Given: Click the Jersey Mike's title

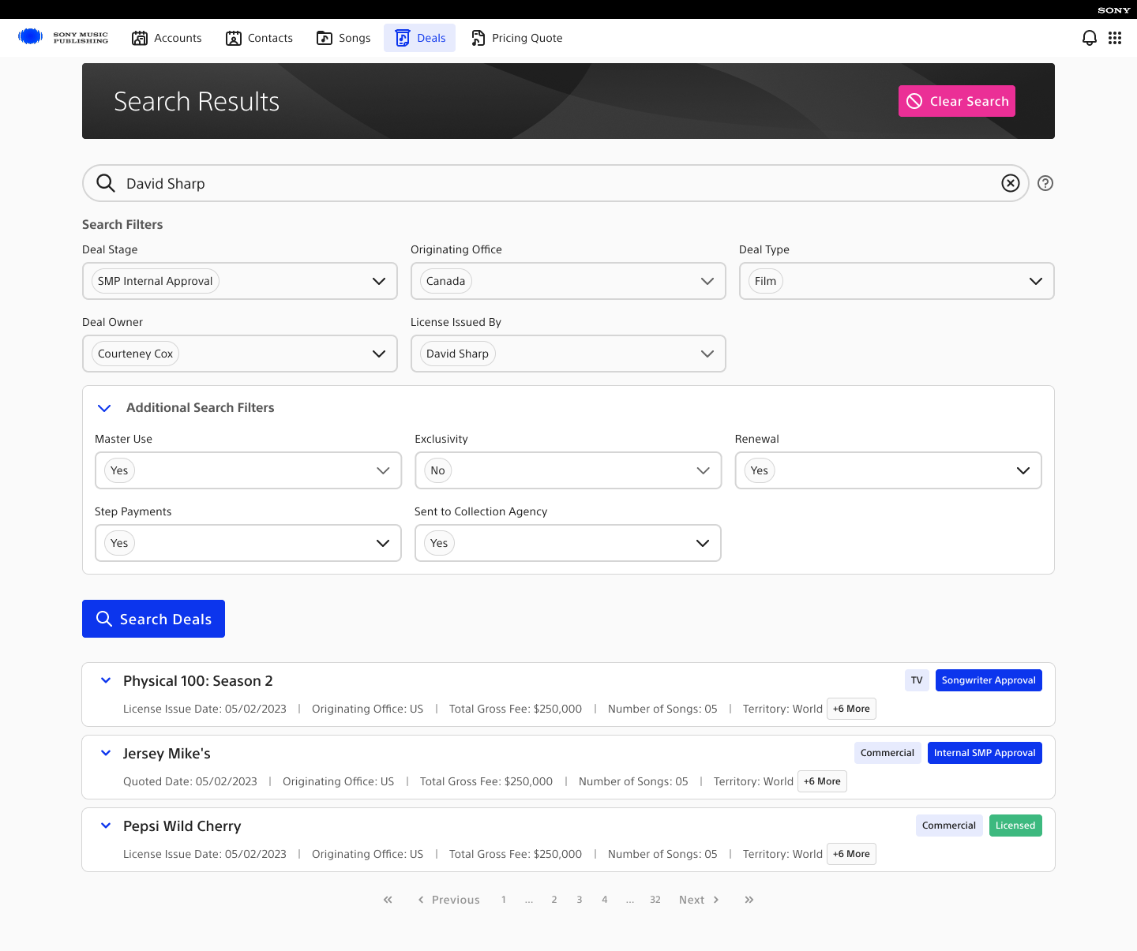Looking at the screenshot, I should pos(167,754).
